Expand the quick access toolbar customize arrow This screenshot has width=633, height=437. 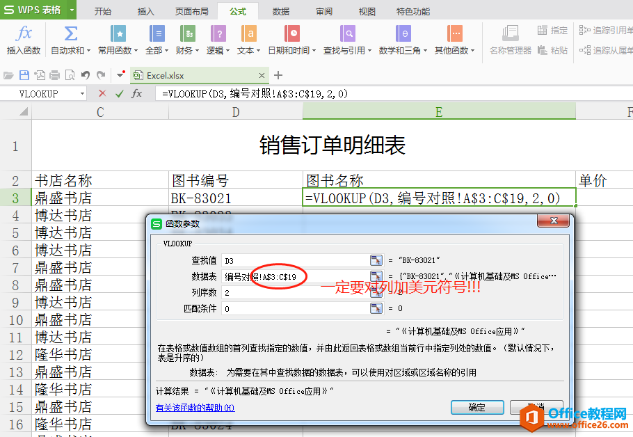(121, 74)
